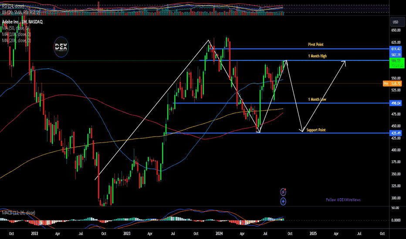Select the RSI (14, close) indicator legend
Screen dimensions: 406x239
pos(13,6)
